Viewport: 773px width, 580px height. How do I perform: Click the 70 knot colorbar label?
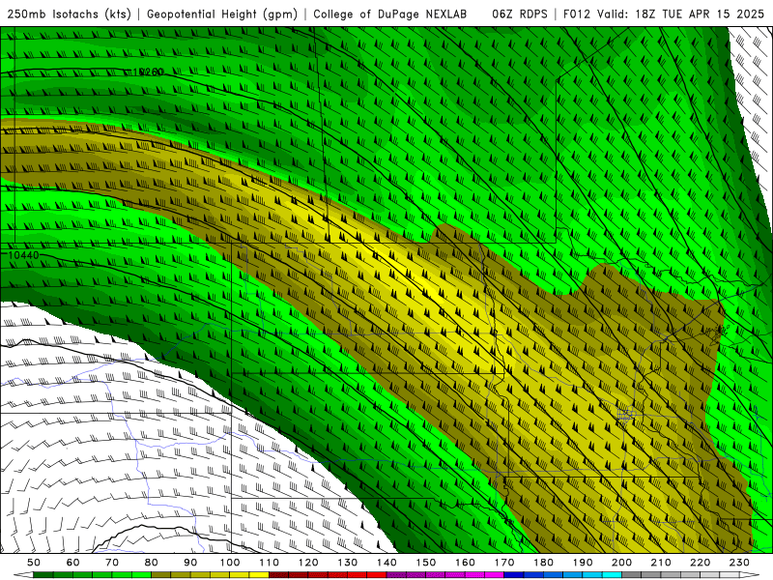click(112, 563)
